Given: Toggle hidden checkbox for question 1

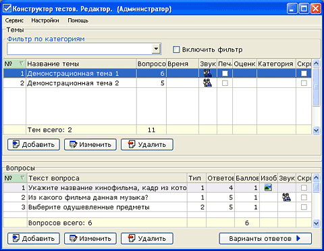Looking at the screenshot, I should 304,187.
